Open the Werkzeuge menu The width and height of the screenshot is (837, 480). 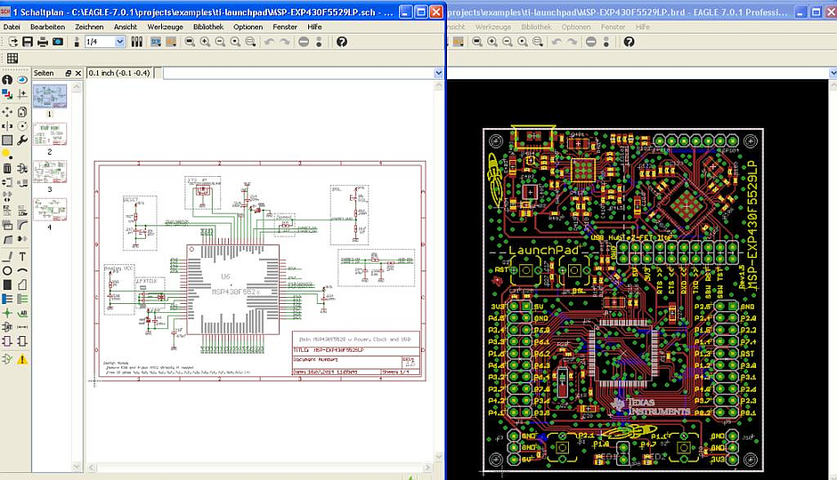165,27
